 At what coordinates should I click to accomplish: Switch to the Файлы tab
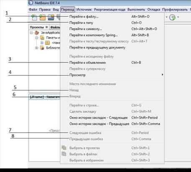click(55, 27)
